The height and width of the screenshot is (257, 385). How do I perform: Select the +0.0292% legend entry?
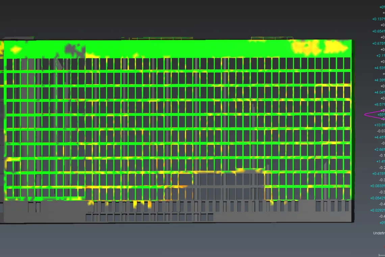[x=378, y=210]
